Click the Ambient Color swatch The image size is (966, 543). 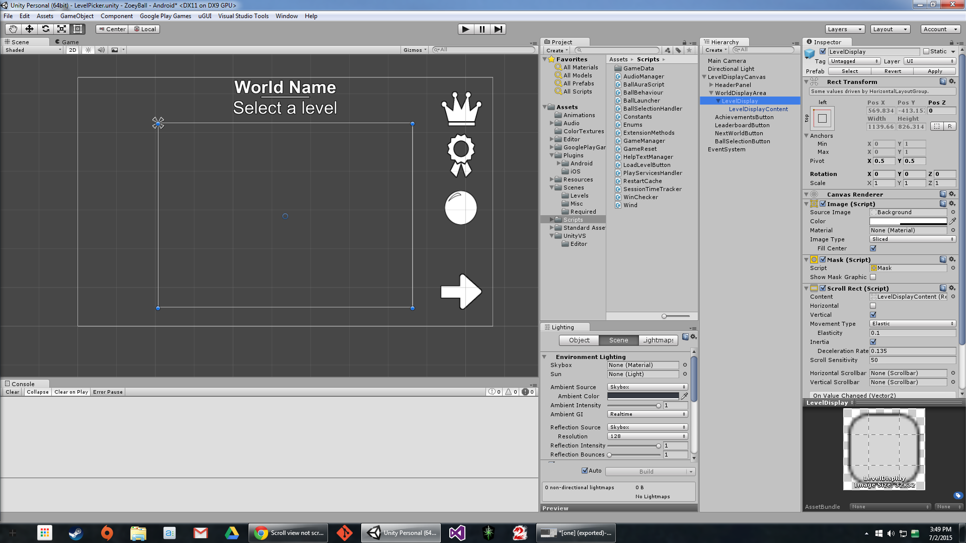(x=643, y=396)
